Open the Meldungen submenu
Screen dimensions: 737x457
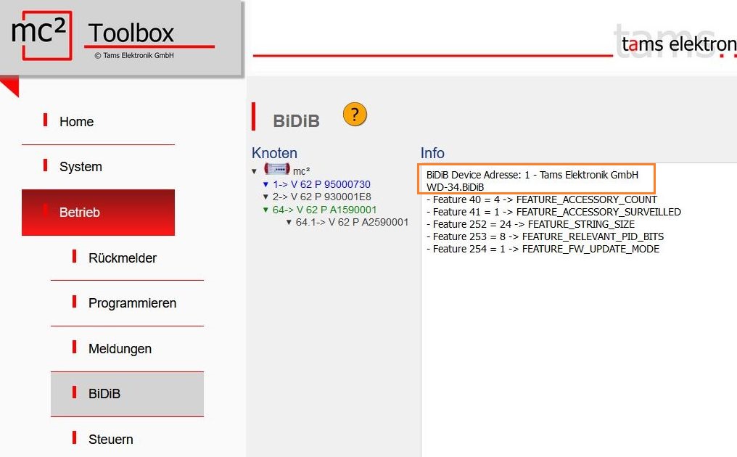(120, 349)
